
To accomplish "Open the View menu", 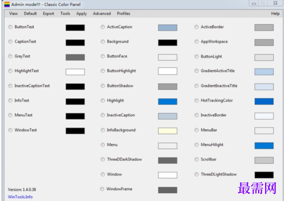I will 14,14.
